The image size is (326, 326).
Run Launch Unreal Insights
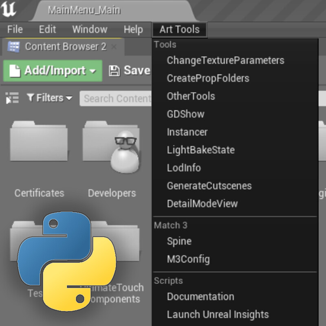(x=218, y=315)
